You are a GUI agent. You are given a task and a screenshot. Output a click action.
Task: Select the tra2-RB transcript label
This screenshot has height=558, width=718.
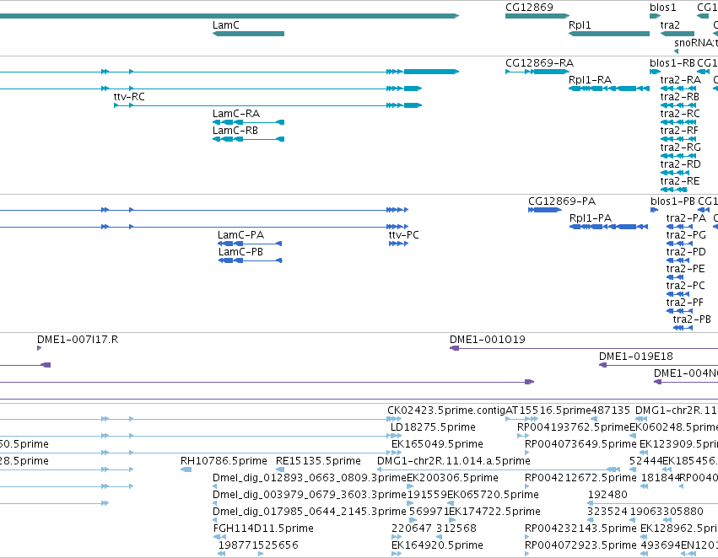point(680,96)
